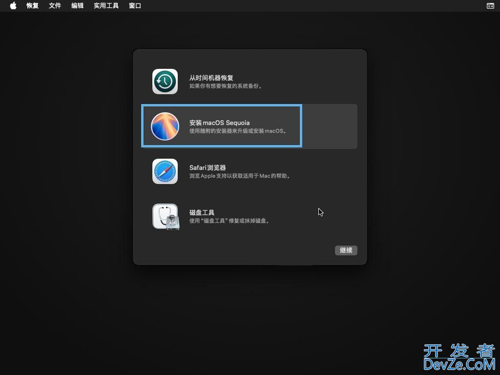Viewport: 500px width, 375px height.
Task: Click the input source icon in menu bar
Action: 490,6
